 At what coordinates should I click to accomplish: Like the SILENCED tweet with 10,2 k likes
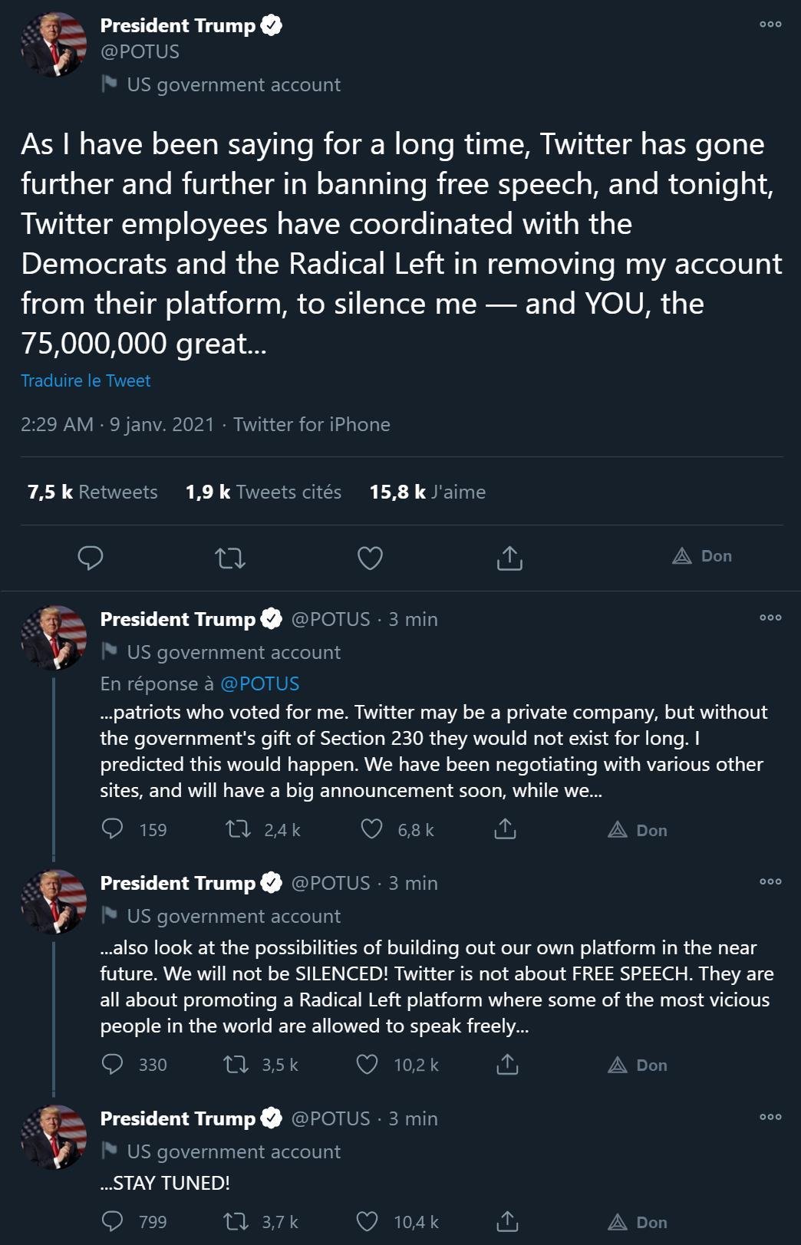[x=368, y=1065]
